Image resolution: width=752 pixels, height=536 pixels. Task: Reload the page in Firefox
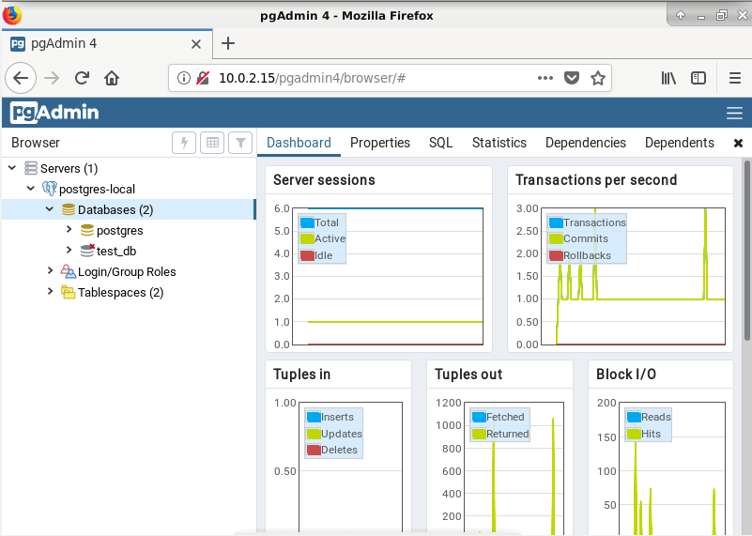[x=82, y=78]
